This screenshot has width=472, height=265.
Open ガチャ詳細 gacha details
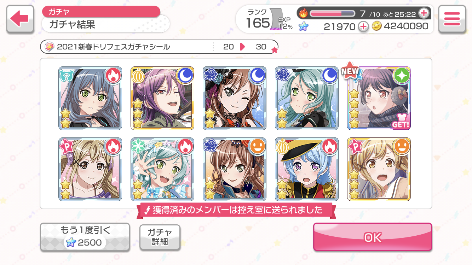pyautogui.click(x=160, y=237)
